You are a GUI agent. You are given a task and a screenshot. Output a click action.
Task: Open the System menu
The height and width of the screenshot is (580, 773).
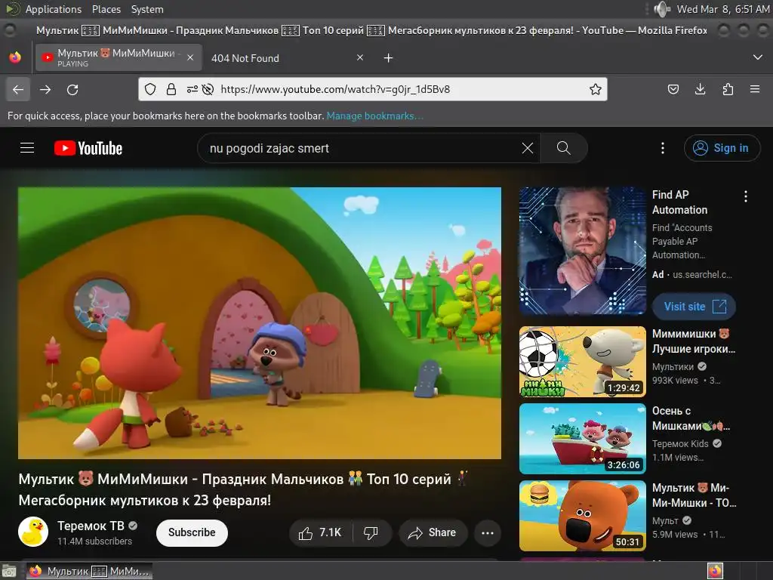tap(147, 9)
